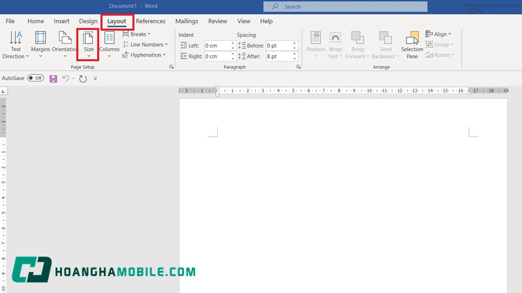Viewport: 522px width, 293px height.
Task: Open the Hyphenation dropdown
Action: coord(145,55)
